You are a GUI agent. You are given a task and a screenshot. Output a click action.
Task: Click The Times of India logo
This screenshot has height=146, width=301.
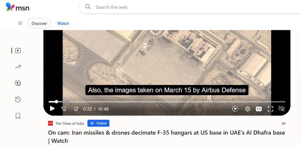(x=50, y=123)
